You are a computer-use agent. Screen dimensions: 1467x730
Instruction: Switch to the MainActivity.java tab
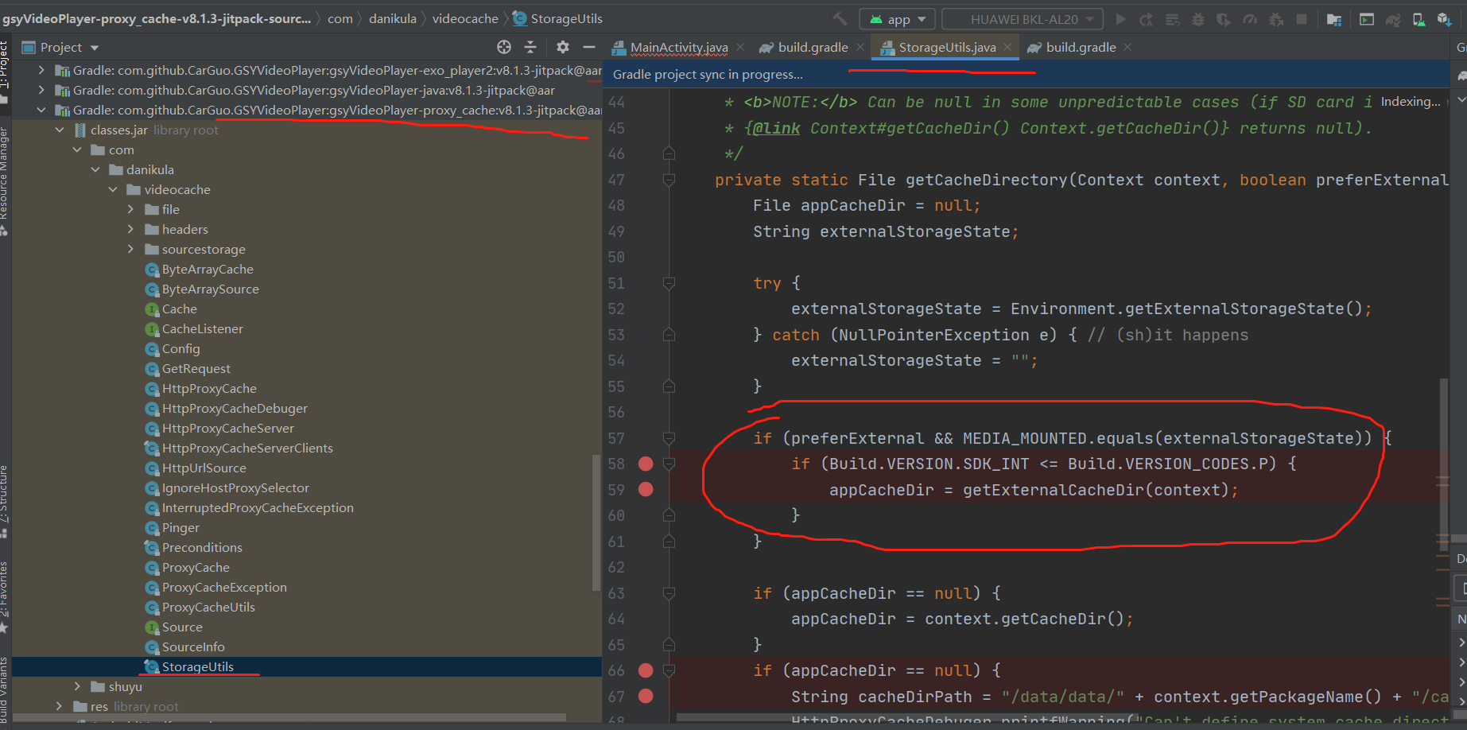(676, 47)
